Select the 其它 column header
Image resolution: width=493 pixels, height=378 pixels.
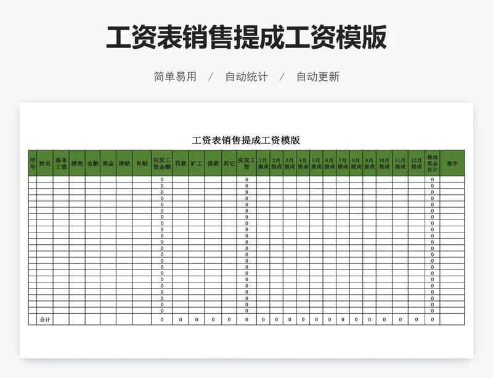tap(229, 163)
